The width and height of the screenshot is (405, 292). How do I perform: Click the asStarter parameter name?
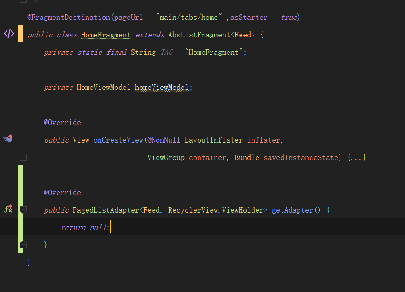tap(249, 18)
